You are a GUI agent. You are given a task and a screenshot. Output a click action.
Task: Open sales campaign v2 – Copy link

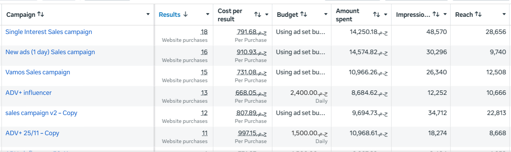point(41,113)
